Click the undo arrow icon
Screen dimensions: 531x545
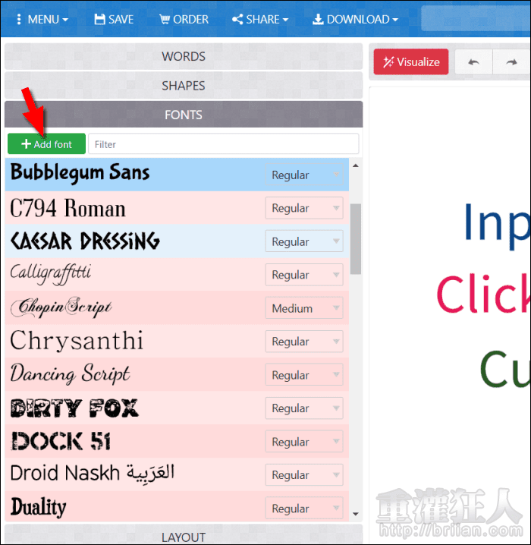474,62
